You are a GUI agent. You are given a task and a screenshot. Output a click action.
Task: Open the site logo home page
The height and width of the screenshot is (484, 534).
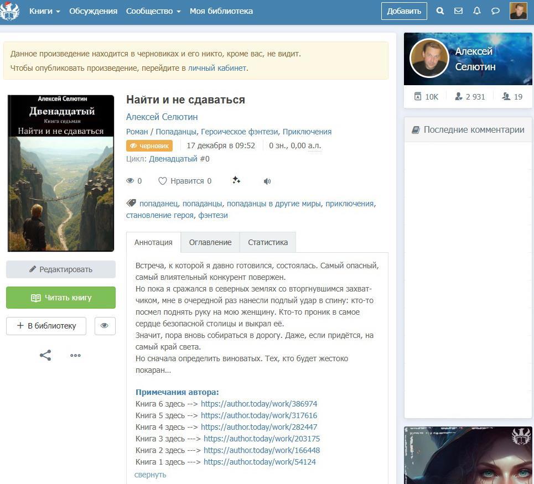click(x=9, y=11)
